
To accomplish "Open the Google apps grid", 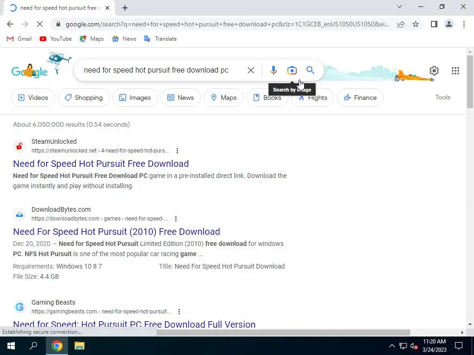I will tap(455, 71).
